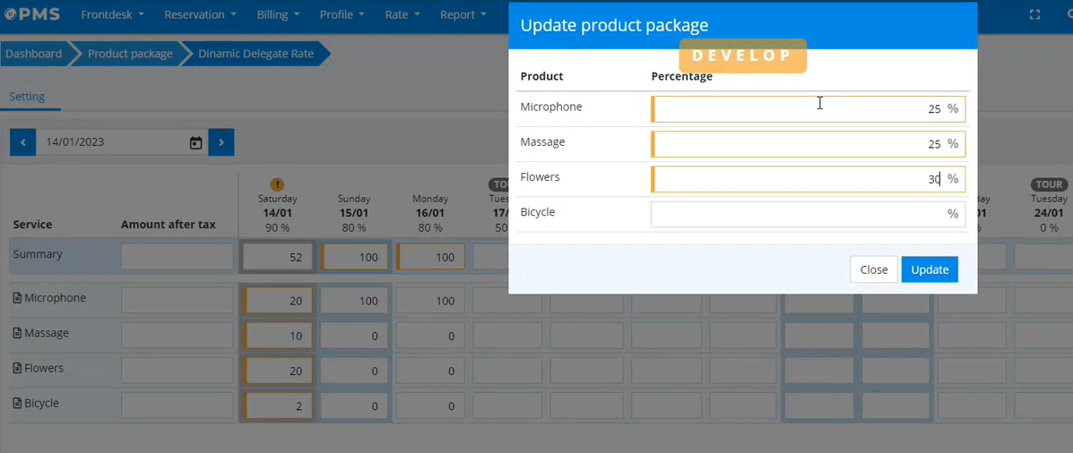Open the Profile menu

342,15
